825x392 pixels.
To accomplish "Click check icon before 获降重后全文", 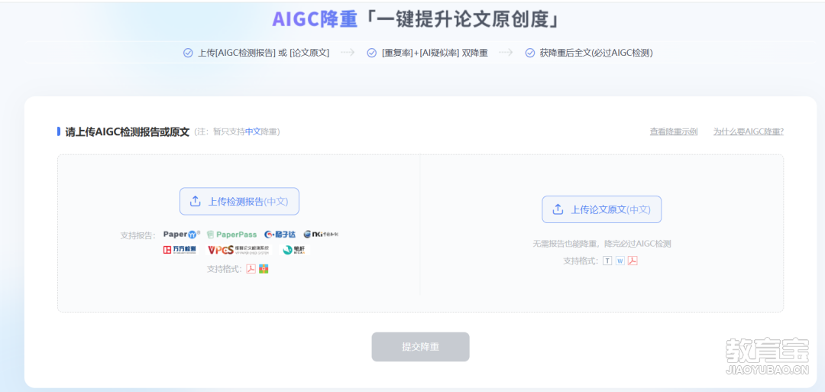I will click(530, 53).
